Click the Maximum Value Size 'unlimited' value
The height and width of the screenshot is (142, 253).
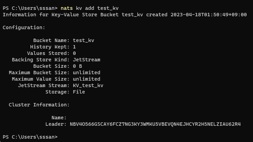click(86, 79)
